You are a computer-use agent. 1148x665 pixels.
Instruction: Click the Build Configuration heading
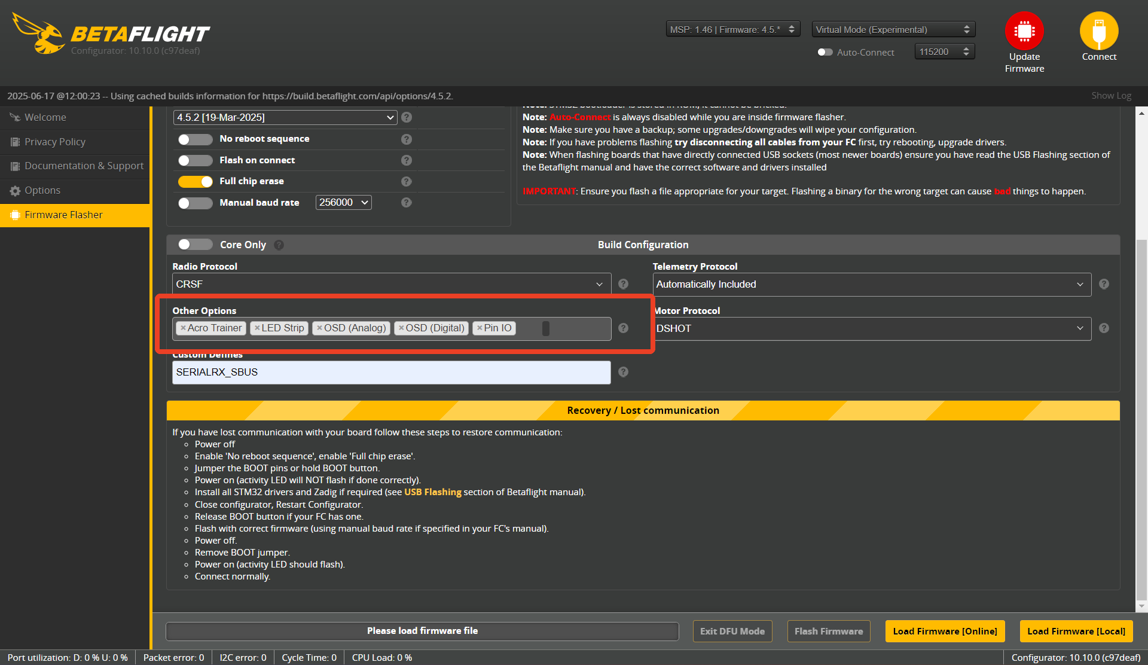pos(643,245)
